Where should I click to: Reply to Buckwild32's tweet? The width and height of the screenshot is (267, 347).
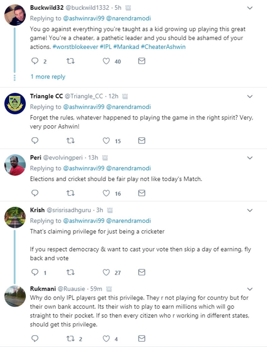click(x=35, y=61)
